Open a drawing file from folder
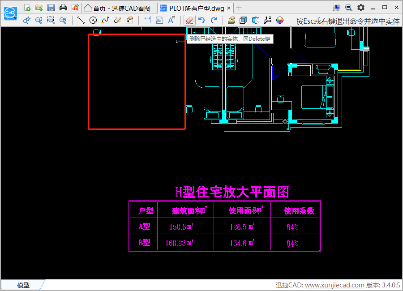 39,8
